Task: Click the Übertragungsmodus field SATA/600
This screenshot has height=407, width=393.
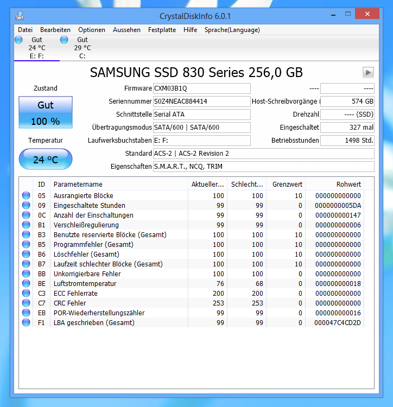Action: (x=202, y=128)
